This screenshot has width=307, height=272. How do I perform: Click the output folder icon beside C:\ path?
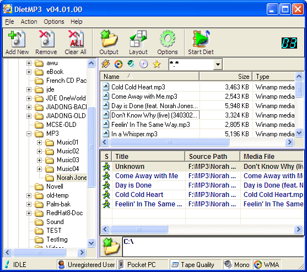pyautogui.click(x=111, y=247)
